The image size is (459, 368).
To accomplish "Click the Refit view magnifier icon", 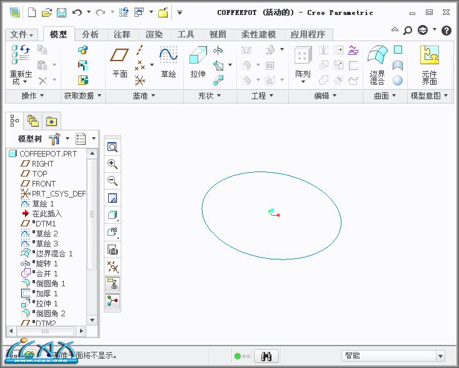I will click(113, 147).
